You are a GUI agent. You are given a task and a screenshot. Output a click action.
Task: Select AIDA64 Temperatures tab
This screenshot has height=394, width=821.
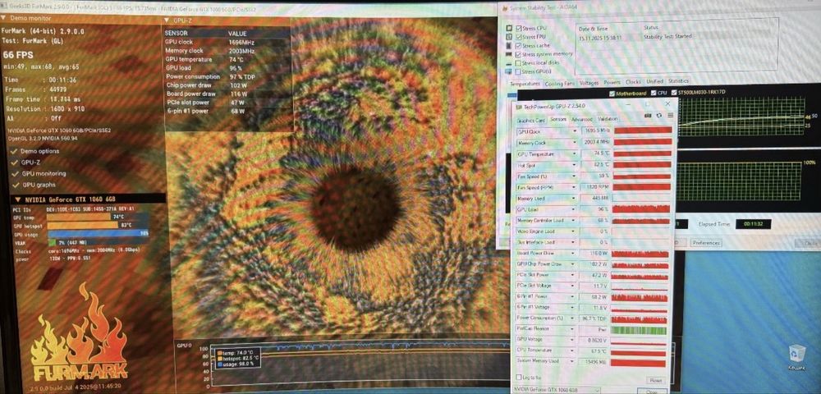[525, 84]
